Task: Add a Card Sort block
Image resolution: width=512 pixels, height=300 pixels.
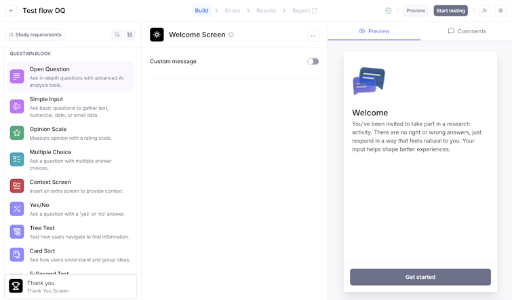Action: coord(71,255)
